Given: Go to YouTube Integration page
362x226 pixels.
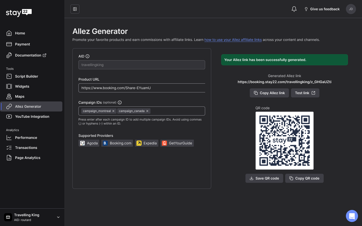Looking at the screenshot, I should [32, 117].
